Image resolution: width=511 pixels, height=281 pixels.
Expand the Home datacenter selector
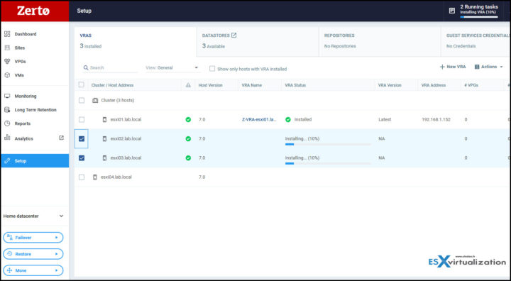pyautogui.click(x=33, y=216)
